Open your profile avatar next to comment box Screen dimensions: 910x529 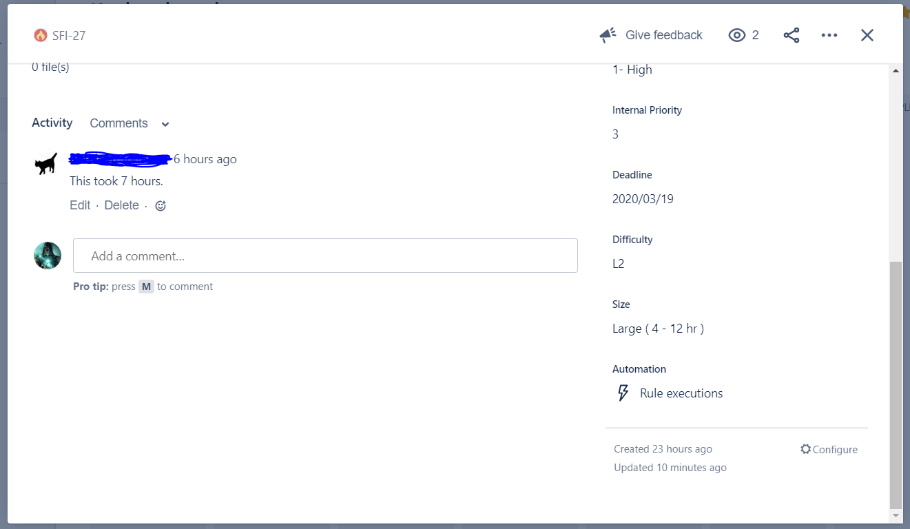[x=47, y=255]
